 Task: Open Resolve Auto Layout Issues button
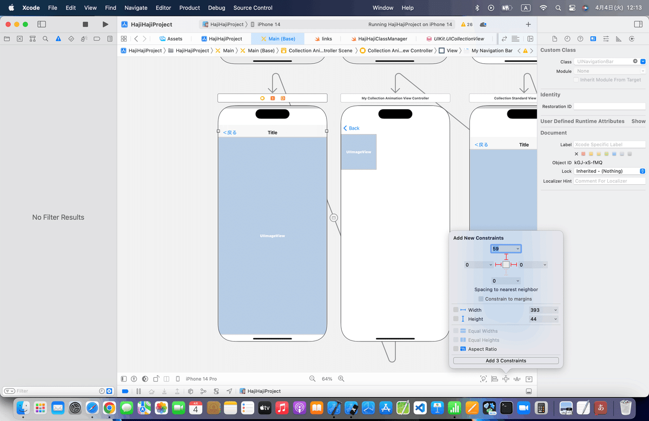tap(517, 379)
